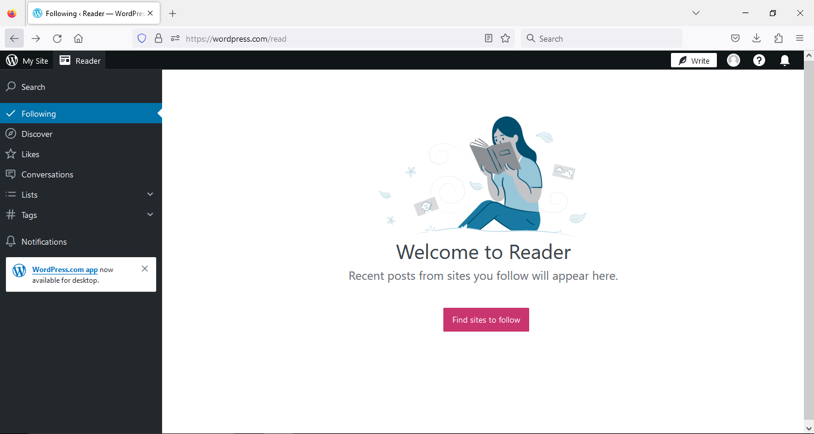Go forward with the browser forward arrow

pyautogui.click(x=36, y=39)
